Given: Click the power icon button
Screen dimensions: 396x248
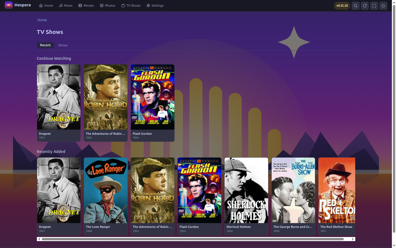Looking at the screenshot, I should click(x=383, y=6).
